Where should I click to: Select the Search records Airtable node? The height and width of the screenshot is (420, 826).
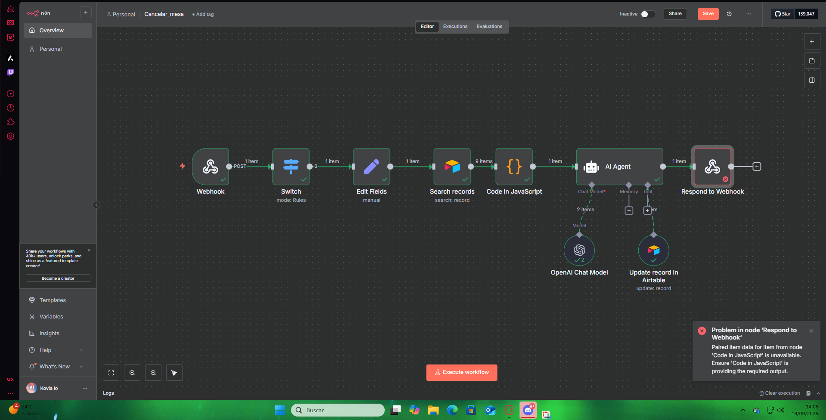coord(452,167)
